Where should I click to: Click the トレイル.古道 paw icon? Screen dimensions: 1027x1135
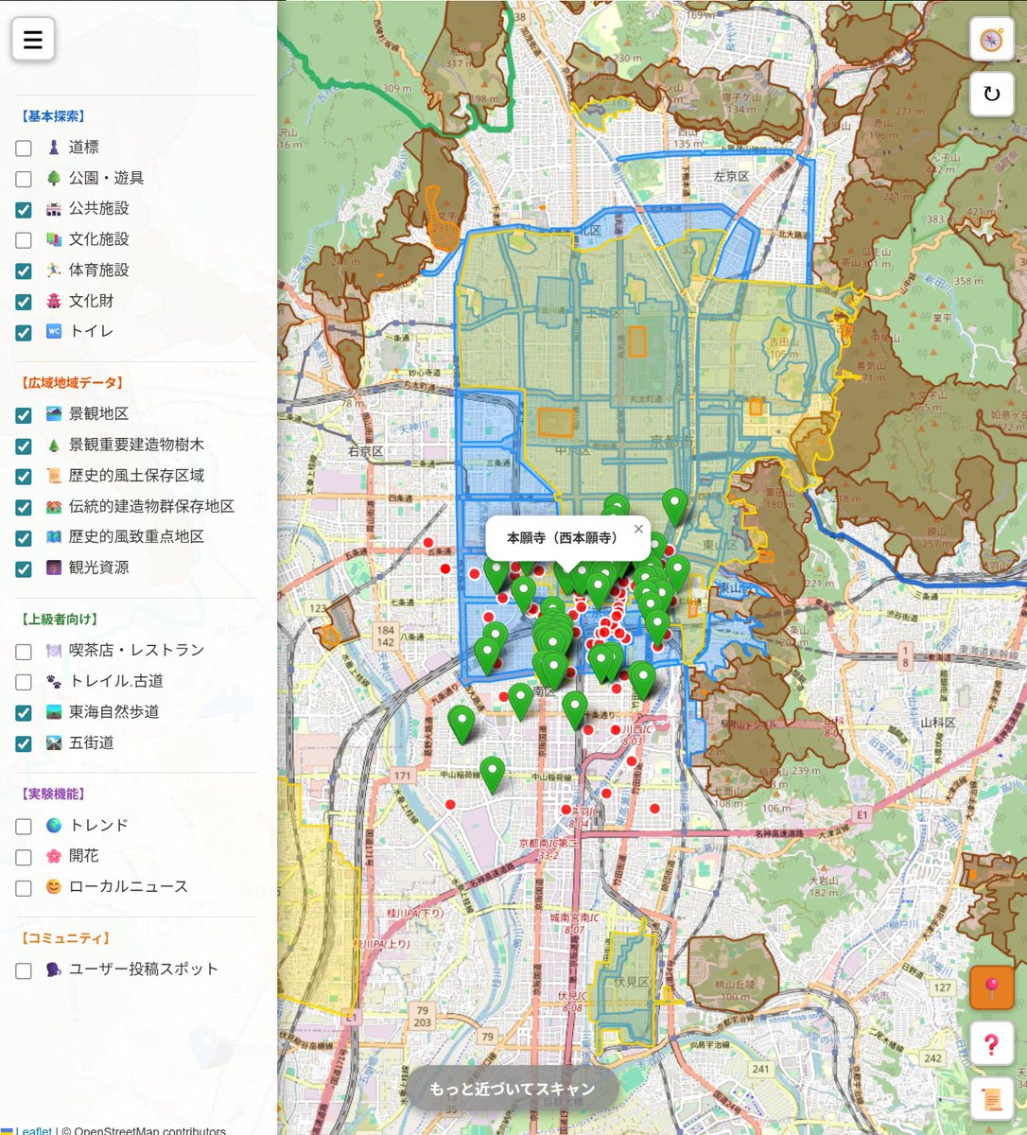pyautogui.click(x=54, y=681)
